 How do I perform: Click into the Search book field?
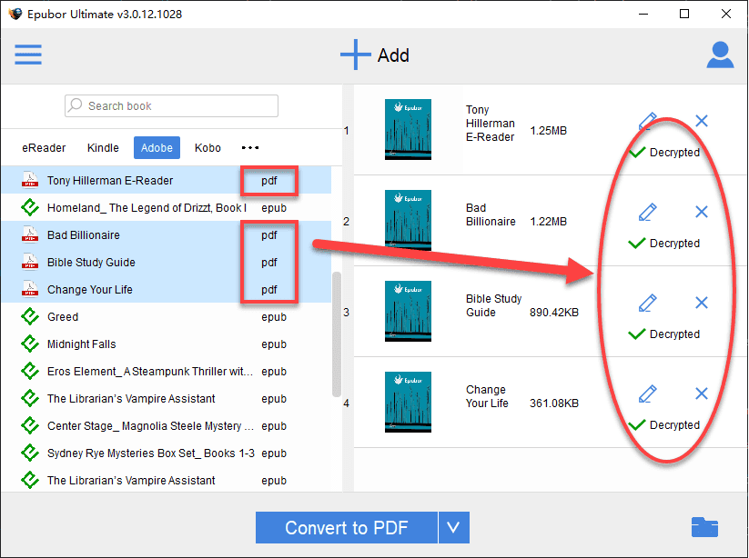tap(171, 105)
